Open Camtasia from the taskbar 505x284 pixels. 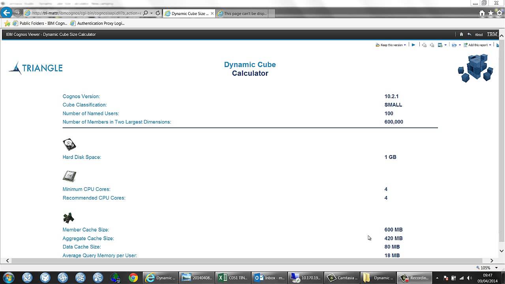pyautogui.click(x=342, y=278)
